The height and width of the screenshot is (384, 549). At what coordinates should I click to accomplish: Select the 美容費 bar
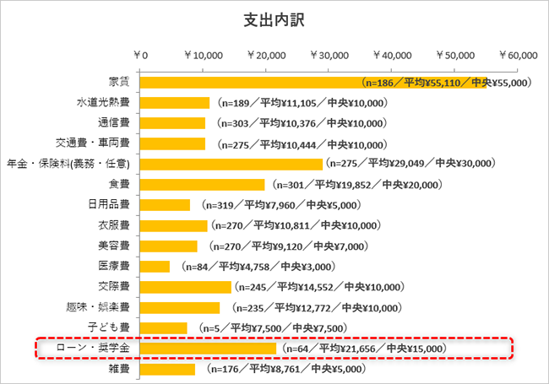pyautogui.click(x=168, y=246)
